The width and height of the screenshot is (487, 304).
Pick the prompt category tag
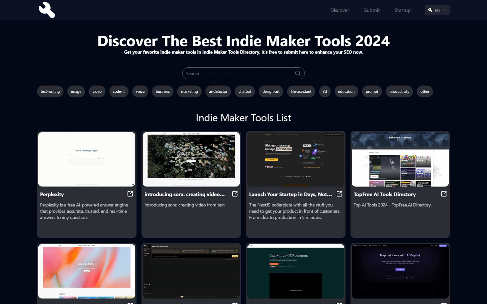[372, 92]
